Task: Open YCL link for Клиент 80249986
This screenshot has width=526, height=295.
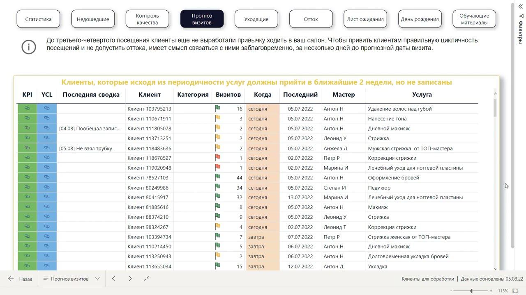Action: (47, 187)
